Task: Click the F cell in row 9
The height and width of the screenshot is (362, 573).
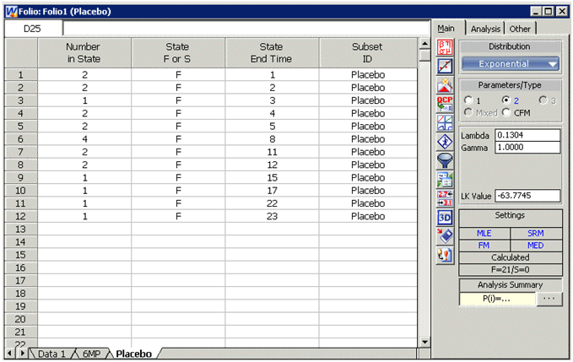Action: 178,177
